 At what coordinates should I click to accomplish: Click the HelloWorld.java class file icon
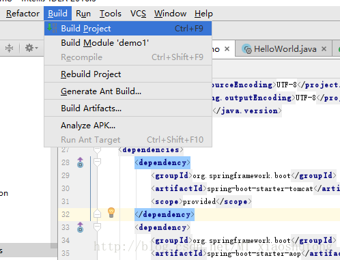pyautogui.click(x=246, y=49)
